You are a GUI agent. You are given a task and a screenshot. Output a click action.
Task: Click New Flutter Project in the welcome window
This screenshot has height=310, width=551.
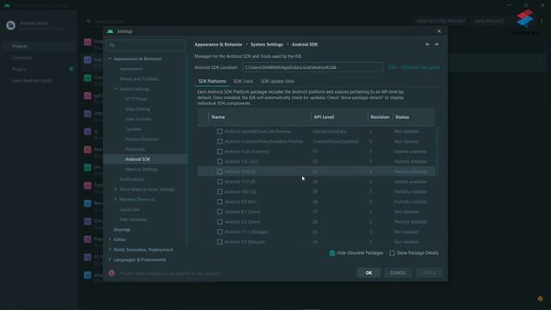click(x=441, y=21)
